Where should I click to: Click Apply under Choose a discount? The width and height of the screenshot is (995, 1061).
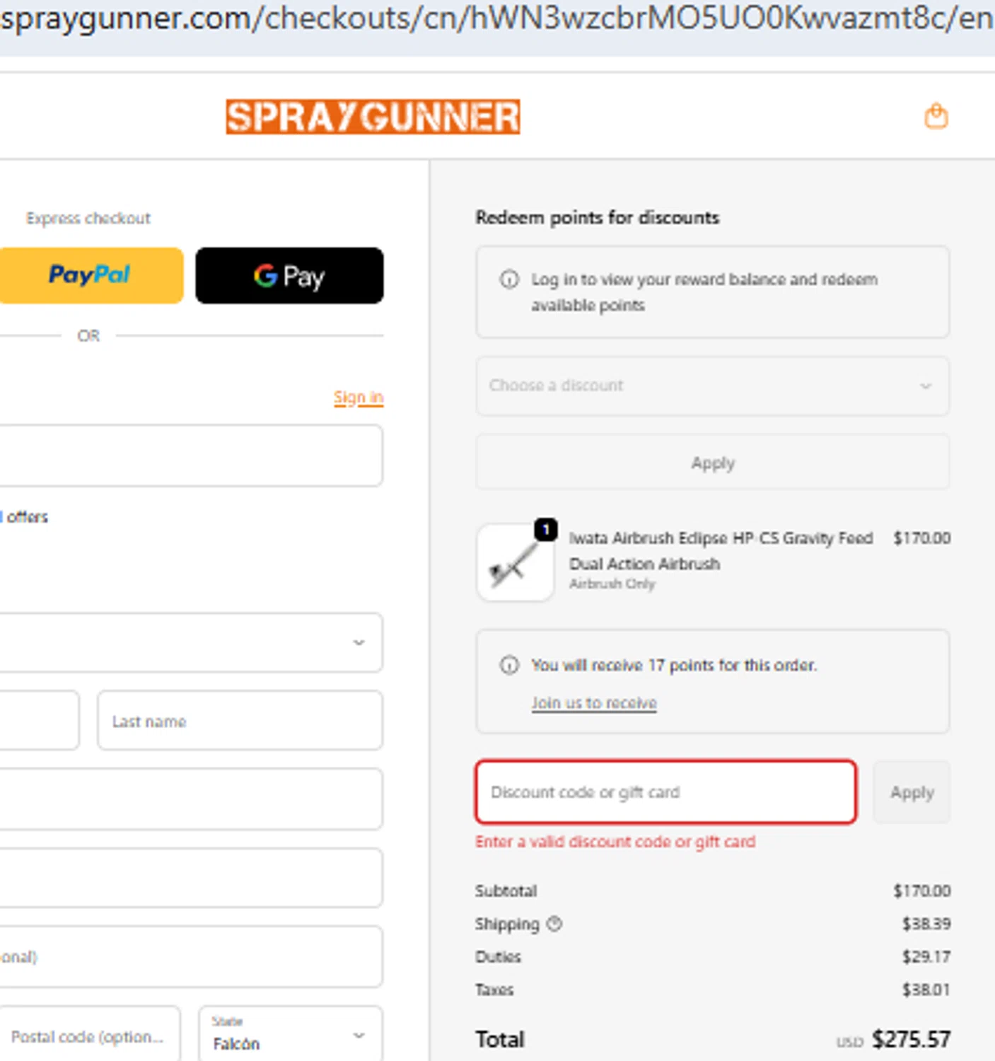pos(712,463)
